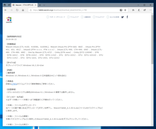Screen dimensions: 156x129
Task: Open the browser home page
Action: point(23,10)
